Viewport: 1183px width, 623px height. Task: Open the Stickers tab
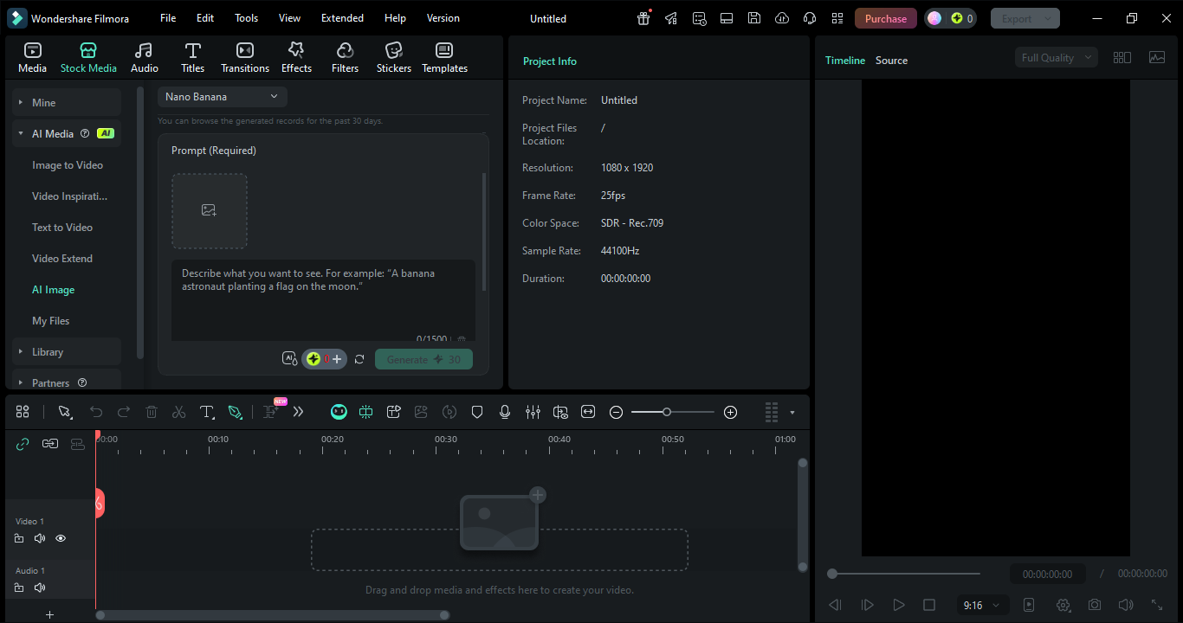coord(394,57)
